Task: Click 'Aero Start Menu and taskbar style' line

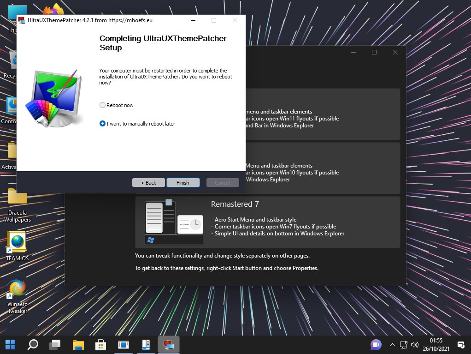Action: (254, 220)
